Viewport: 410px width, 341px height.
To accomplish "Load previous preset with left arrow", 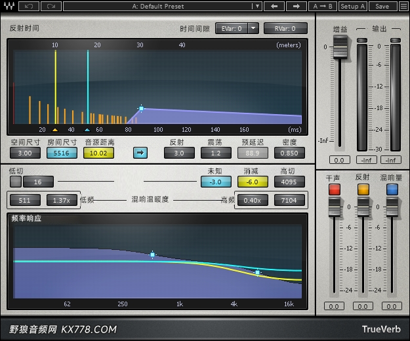I will pos(274,6).
